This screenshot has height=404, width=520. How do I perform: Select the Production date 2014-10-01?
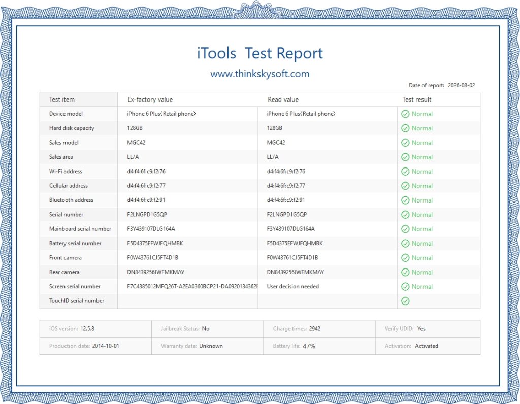tap(106, 346)
